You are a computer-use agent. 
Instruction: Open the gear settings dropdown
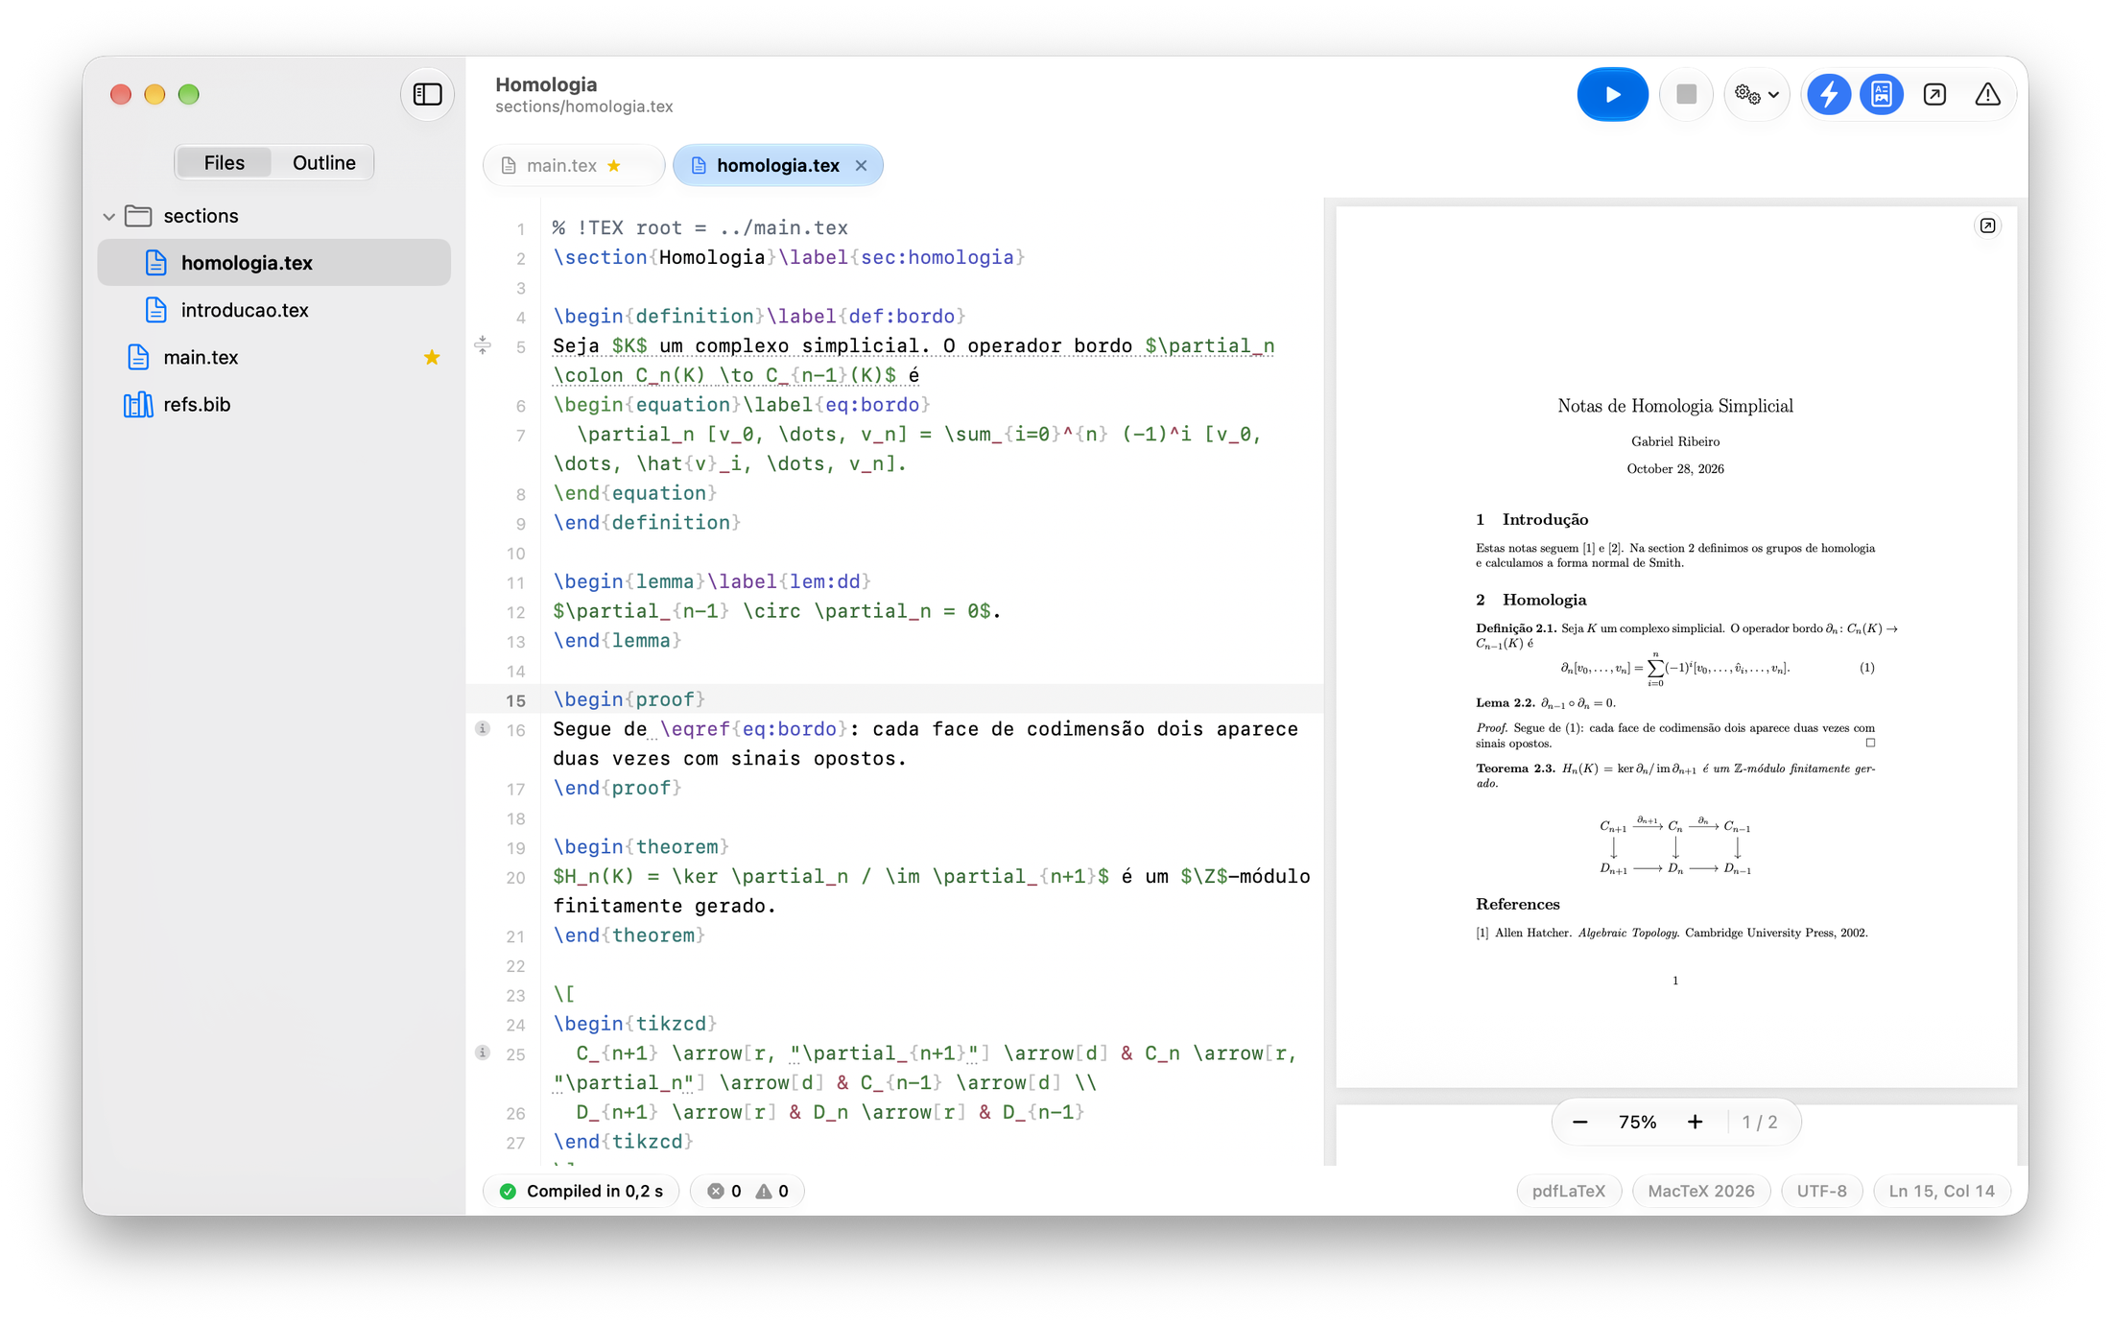click(1757, 94)
